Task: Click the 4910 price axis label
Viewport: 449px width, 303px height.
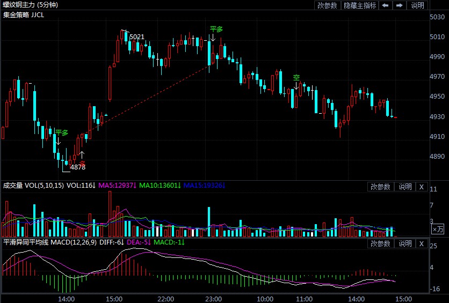Action: pyautogui.click(x=437, y=136)
